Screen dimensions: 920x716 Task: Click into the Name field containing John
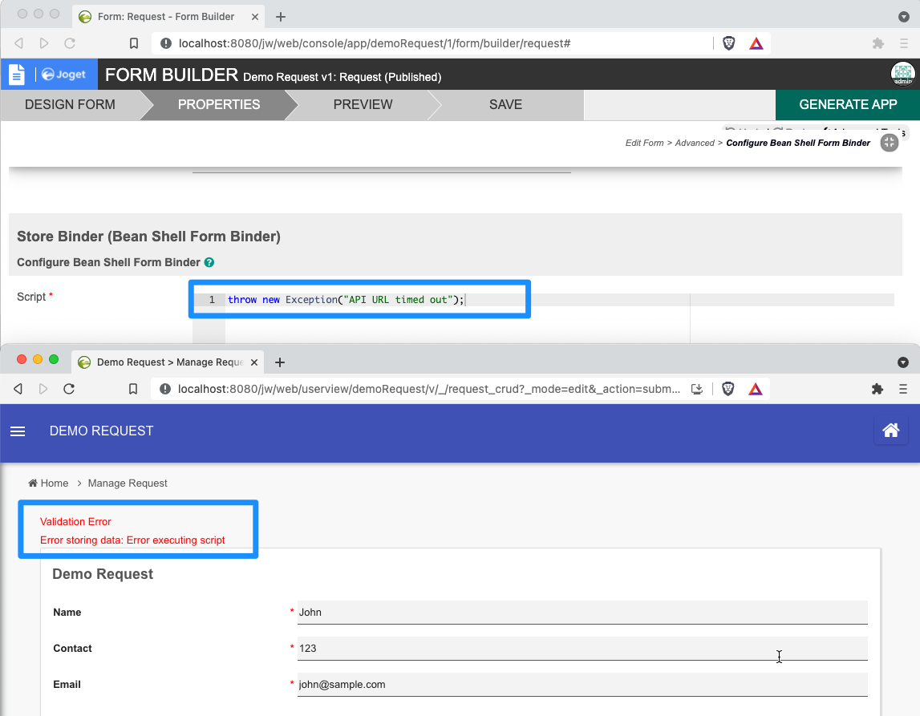(582, 613)
